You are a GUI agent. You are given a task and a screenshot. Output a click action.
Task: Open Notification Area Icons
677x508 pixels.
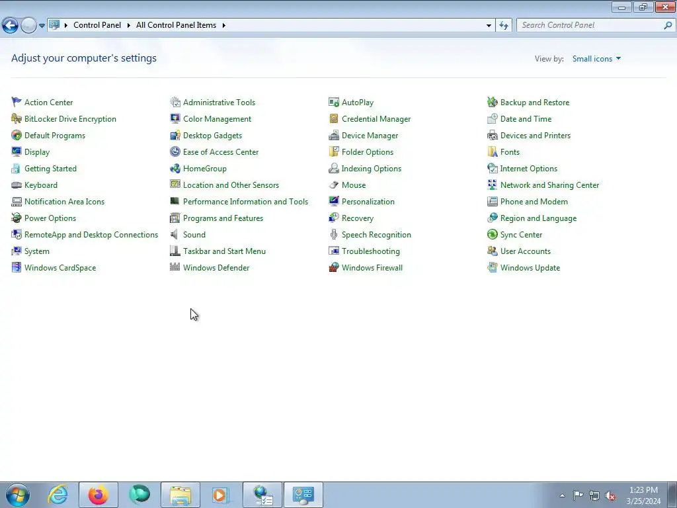point(64,201)
